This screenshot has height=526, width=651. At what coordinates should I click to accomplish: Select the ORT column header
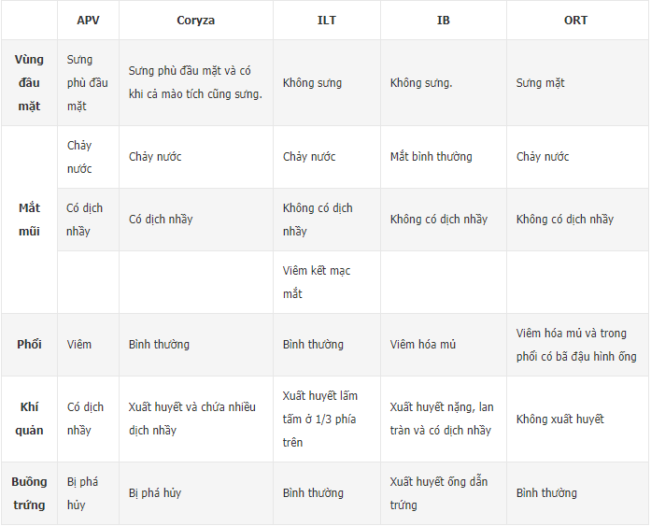[x=575, y=21]
